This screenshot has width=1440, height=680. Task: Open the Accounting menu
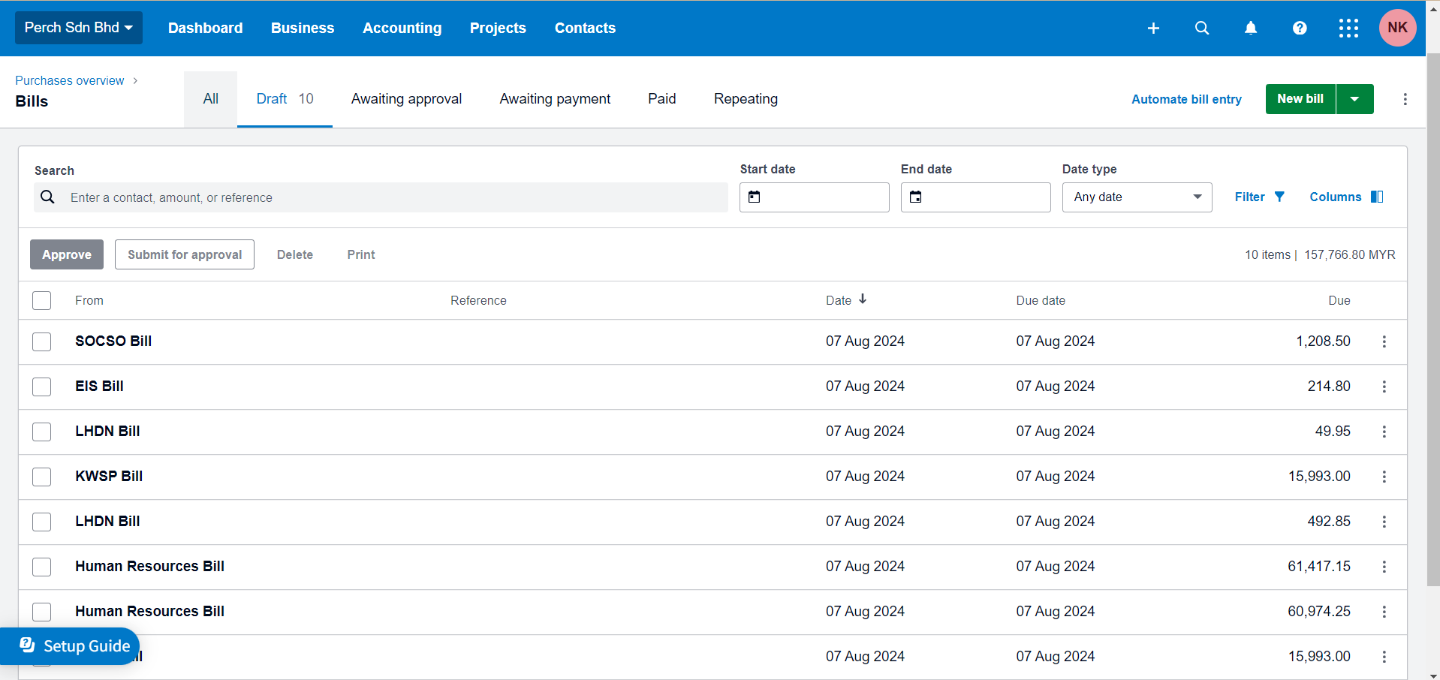(x=402, y=28)
